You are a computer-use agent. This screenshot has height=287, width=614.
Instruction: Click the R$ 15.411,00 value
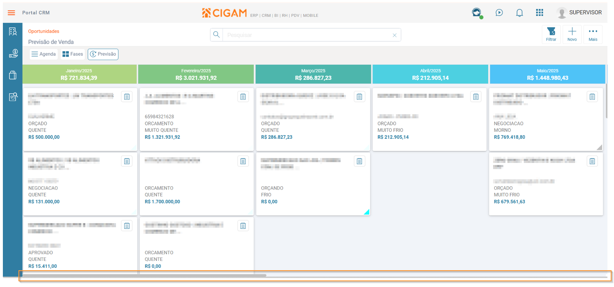point(43,267)
